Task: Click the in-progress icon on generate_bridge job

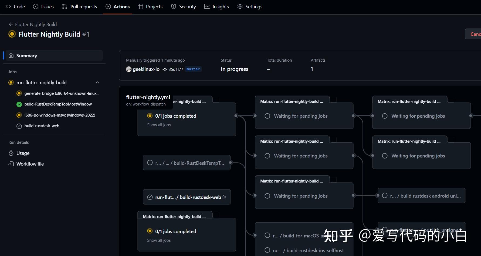Action: click(x=19, y=93)
